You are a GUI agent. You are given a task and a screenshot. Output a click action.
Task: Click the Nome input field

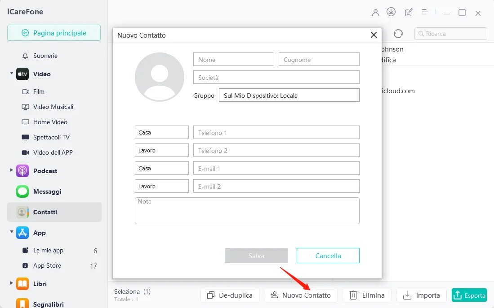pyautogui.click(x=233, y=60)
